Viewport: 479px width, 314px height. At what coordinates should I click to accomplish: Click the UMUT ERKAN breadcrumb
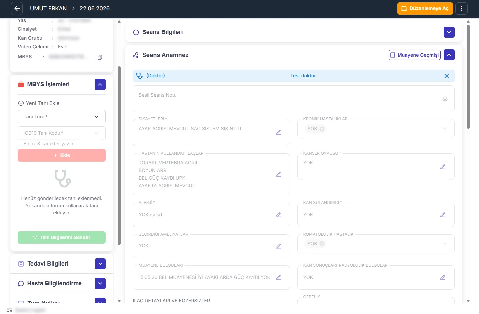click(x=48, y=8)
